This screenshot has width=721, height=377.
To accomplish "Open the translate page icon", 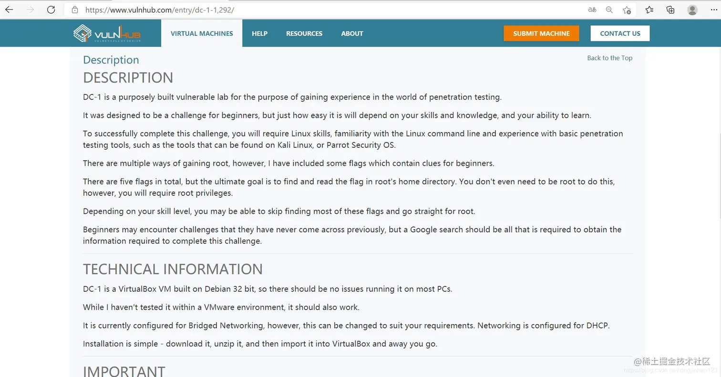I will 592,10.
